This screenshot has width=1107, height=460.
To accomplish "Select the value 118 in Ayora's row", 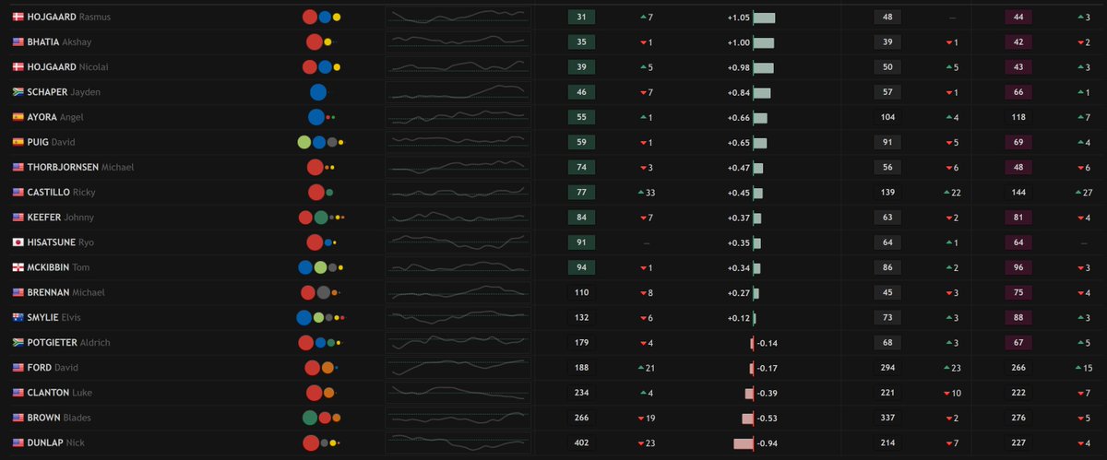I will click(1019, 117).
